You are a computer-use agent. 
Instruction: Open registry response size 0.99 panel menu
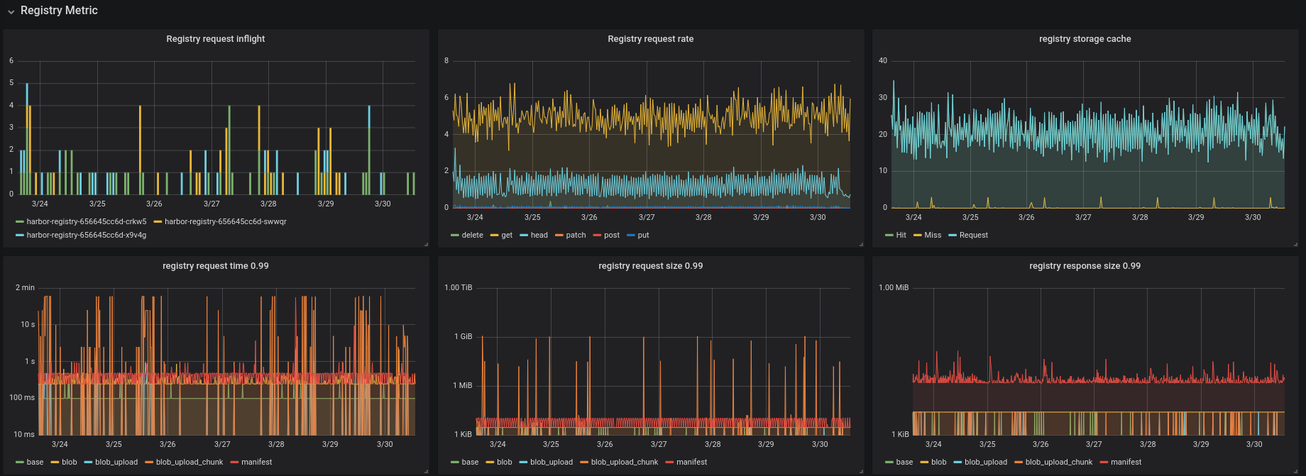click(x=1085, y=266)
